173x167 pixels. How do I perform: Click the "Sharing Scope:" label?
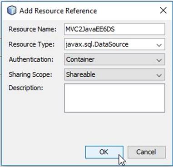tap(30, 74)
